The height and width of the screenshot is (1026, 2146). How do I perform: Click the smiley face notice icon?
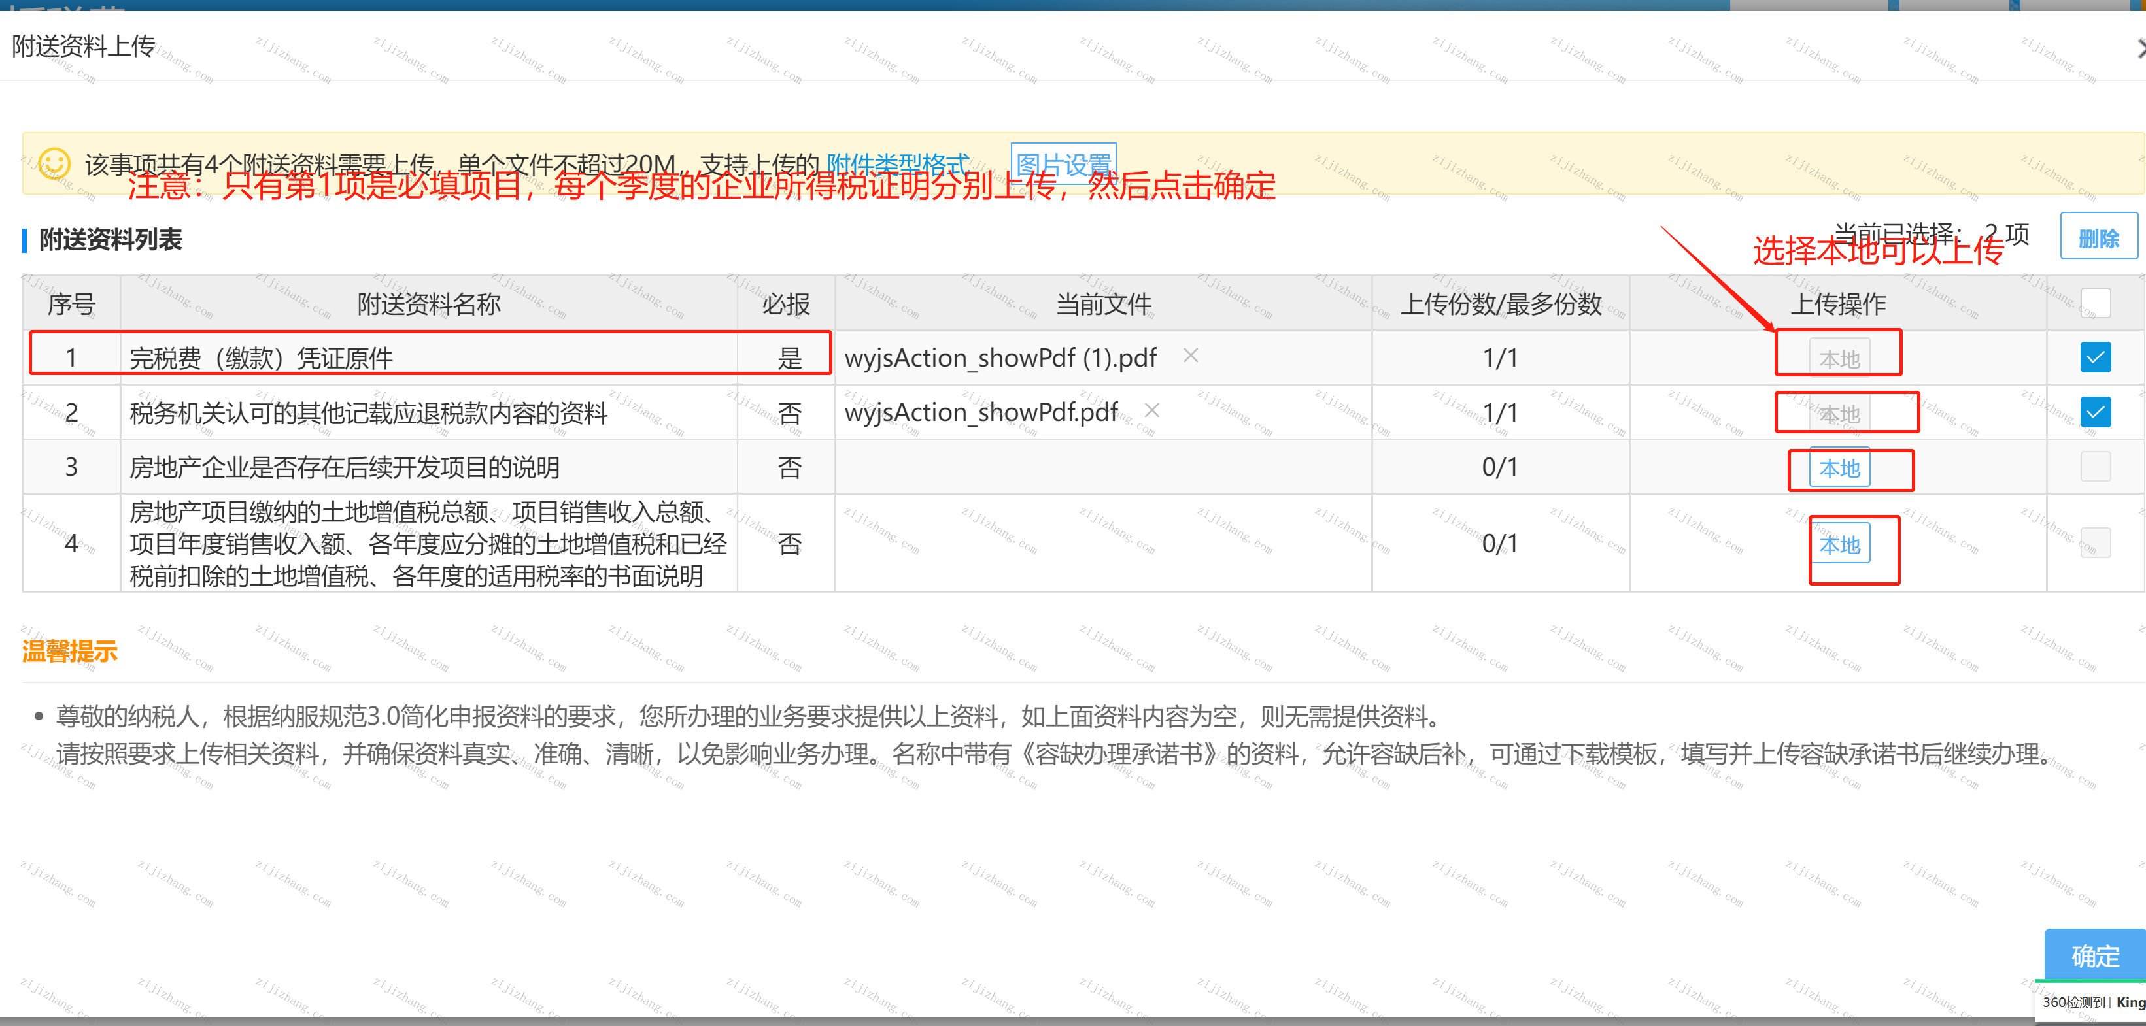point(54,163)
